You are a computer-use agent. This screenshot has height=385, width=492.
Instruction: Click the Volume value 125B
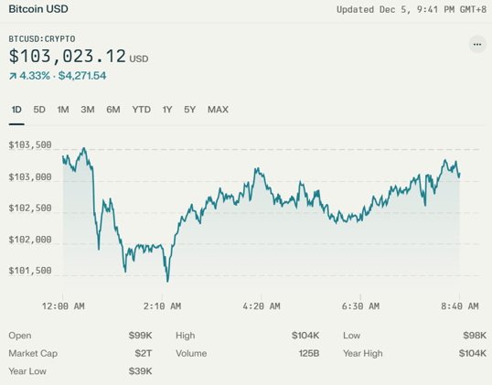point(309,353)
